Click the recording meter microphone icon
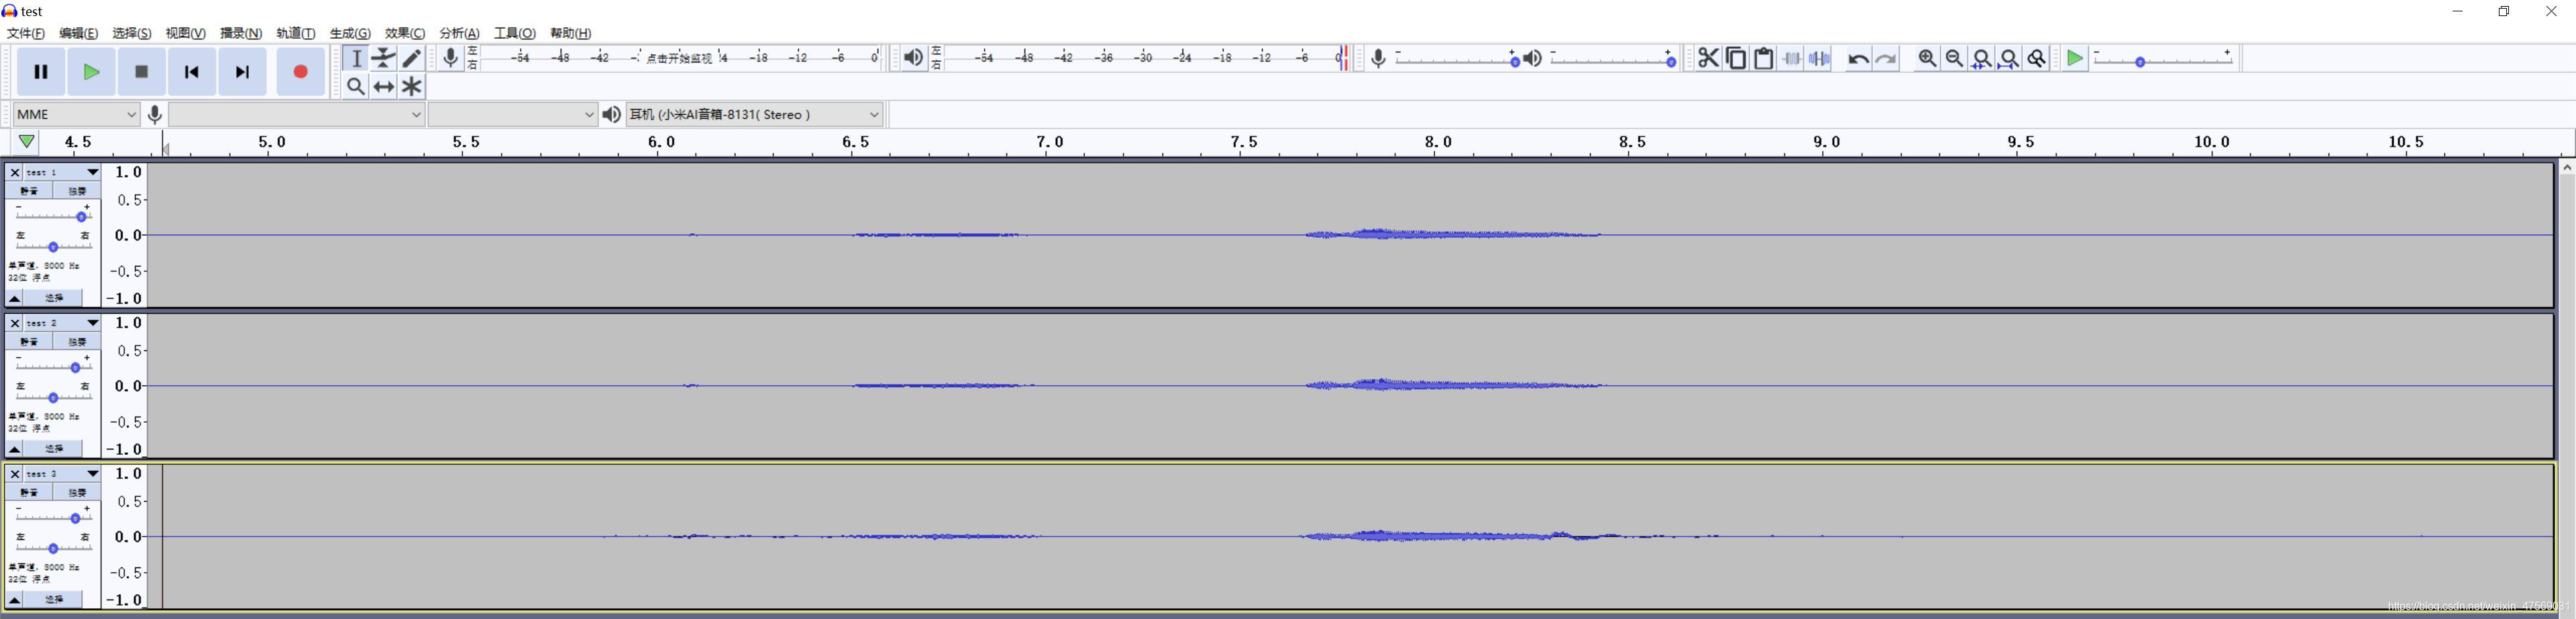Screen dimensions: 2576x619 point(451,58)
